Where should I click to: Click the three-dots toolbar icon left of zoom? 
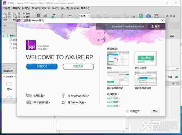pos(70,16)
